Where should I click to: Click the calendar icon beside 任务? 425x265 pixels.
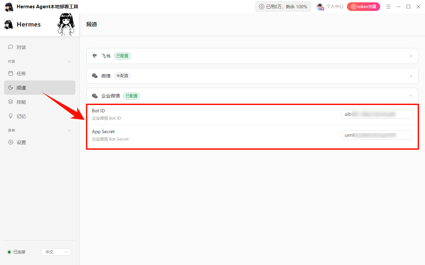coord(11,74)
